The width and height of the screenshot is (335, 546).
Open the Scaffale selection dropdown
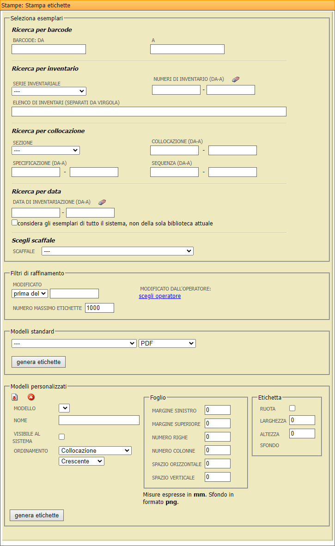pos(117,251)
